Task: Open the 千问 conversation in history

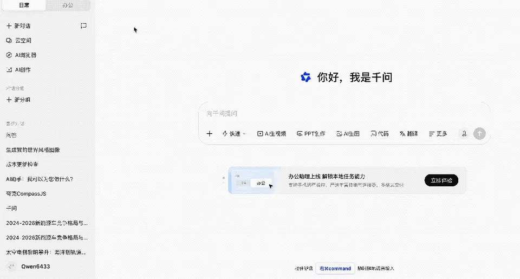Action: 11,208
